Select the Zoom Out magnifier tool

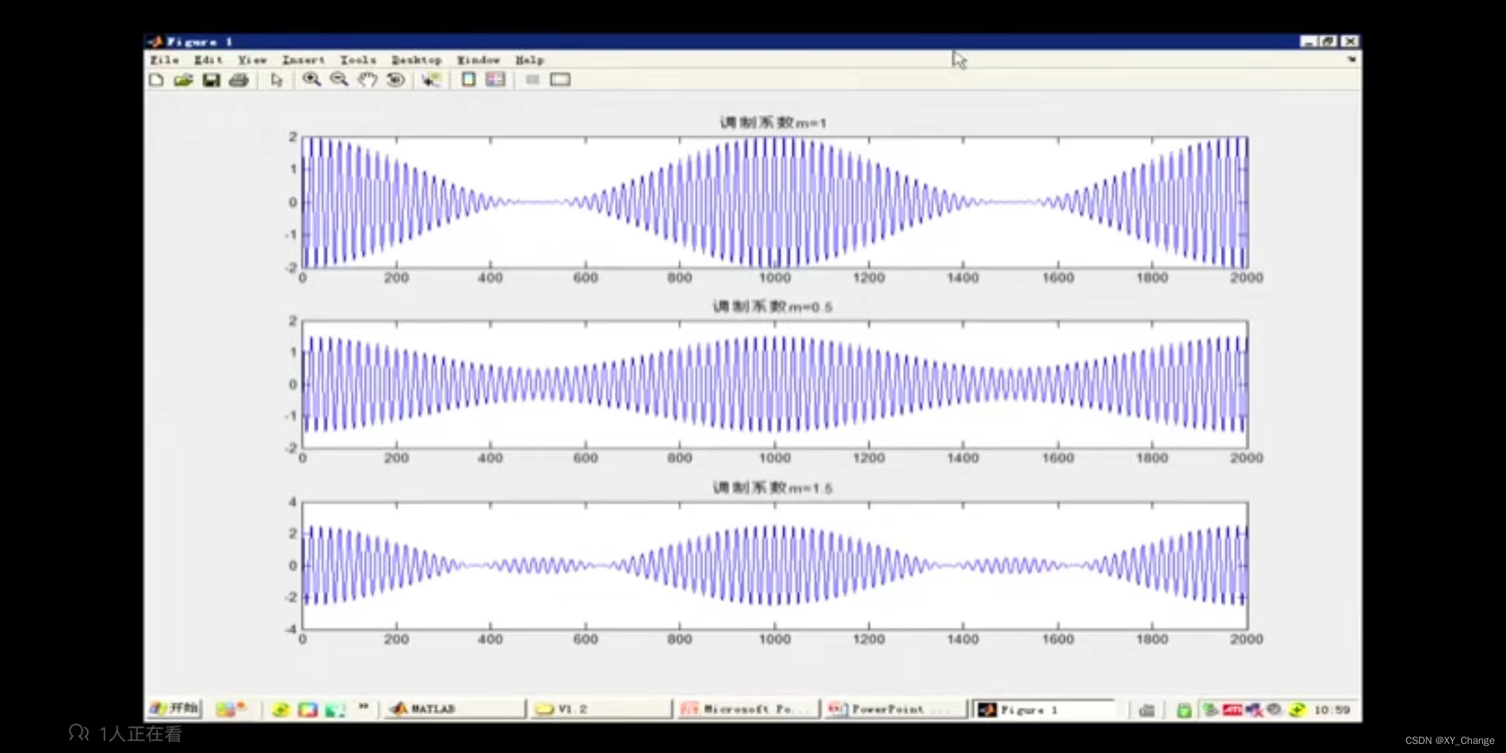pyautogui.click(x=340, y=80)
